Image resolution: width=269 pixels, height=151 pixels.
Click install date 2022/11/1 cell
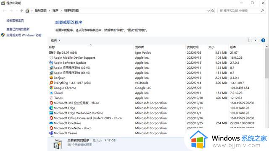pos(194,113)
